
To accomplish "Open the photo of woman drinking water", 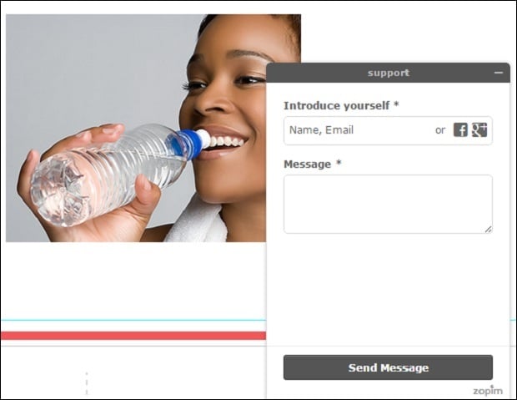I will point(136,128).
